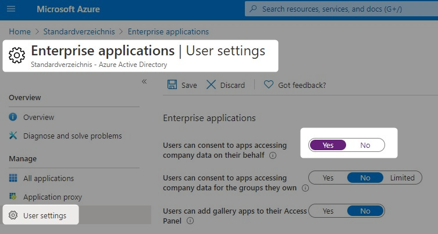Open the hamburger portal menu
This screenshot has height=234, width=438.
coord(11,9)
